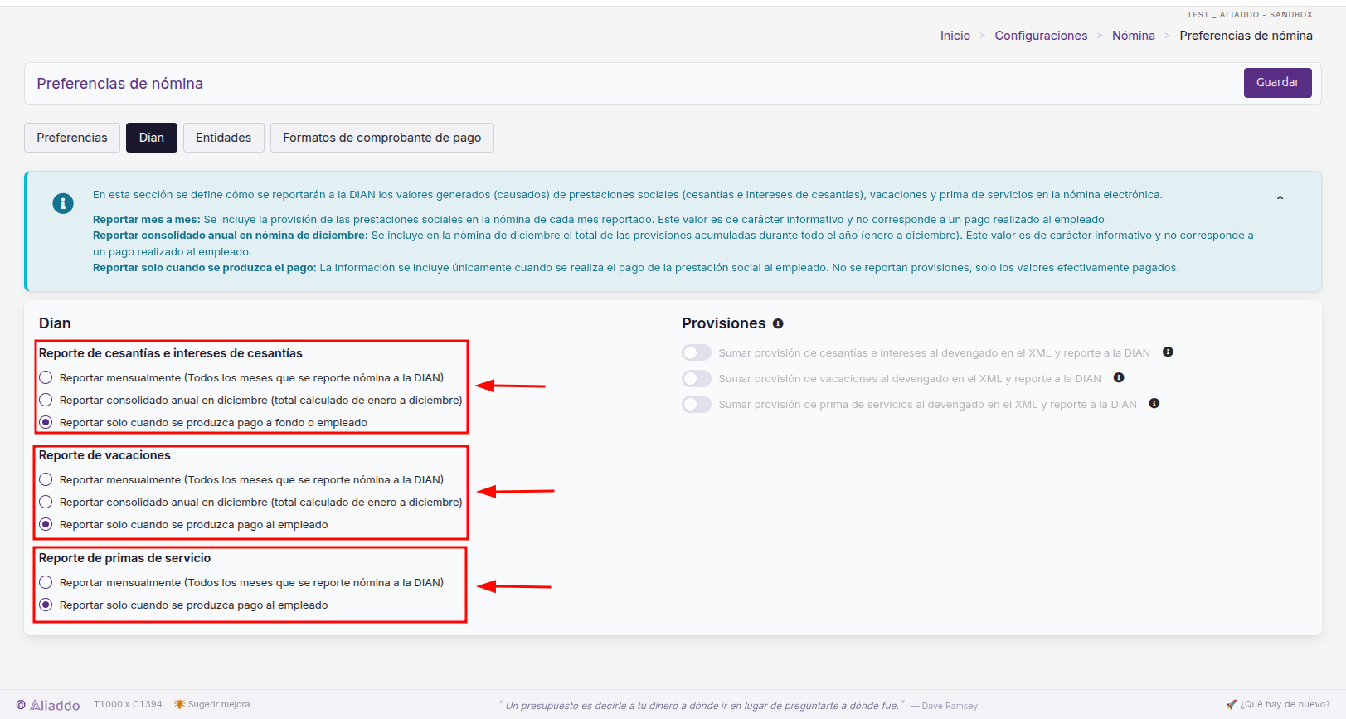Select the Dian tab

point(152,138)
